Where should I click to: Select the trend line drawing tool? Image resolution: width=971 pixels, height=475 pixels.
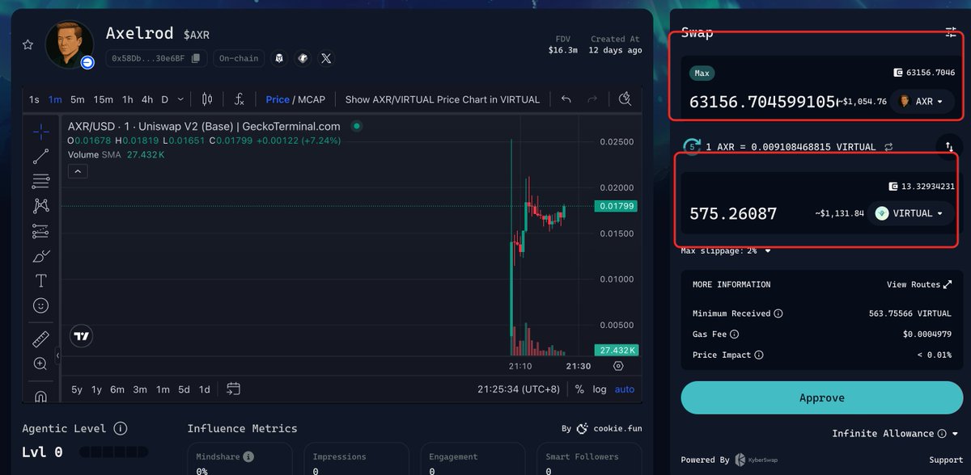coord(40,156)
